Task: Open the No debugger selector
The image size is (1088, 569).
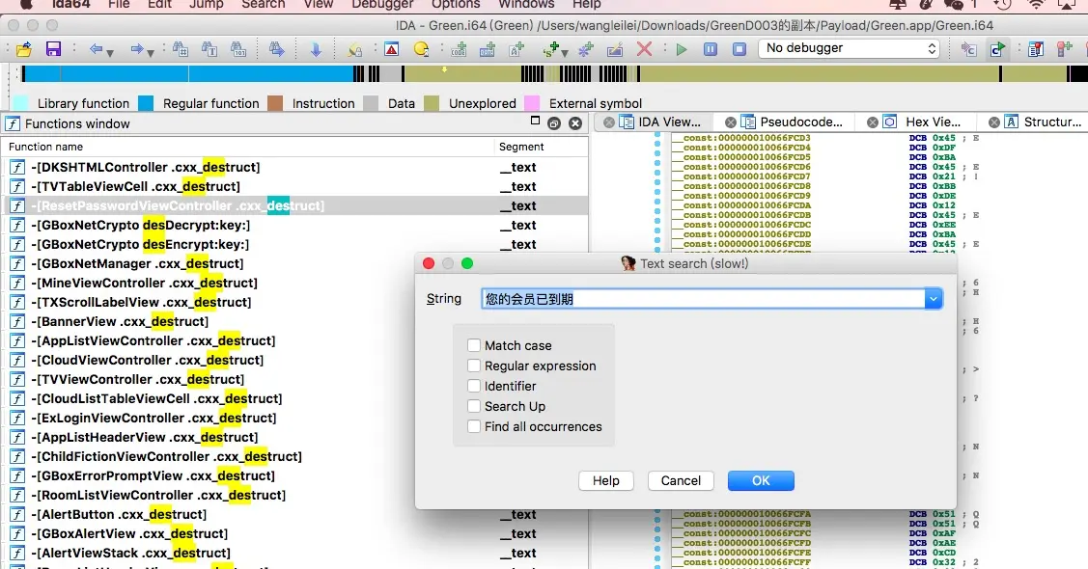Action: pyautogui.click(x=850, y=48)
